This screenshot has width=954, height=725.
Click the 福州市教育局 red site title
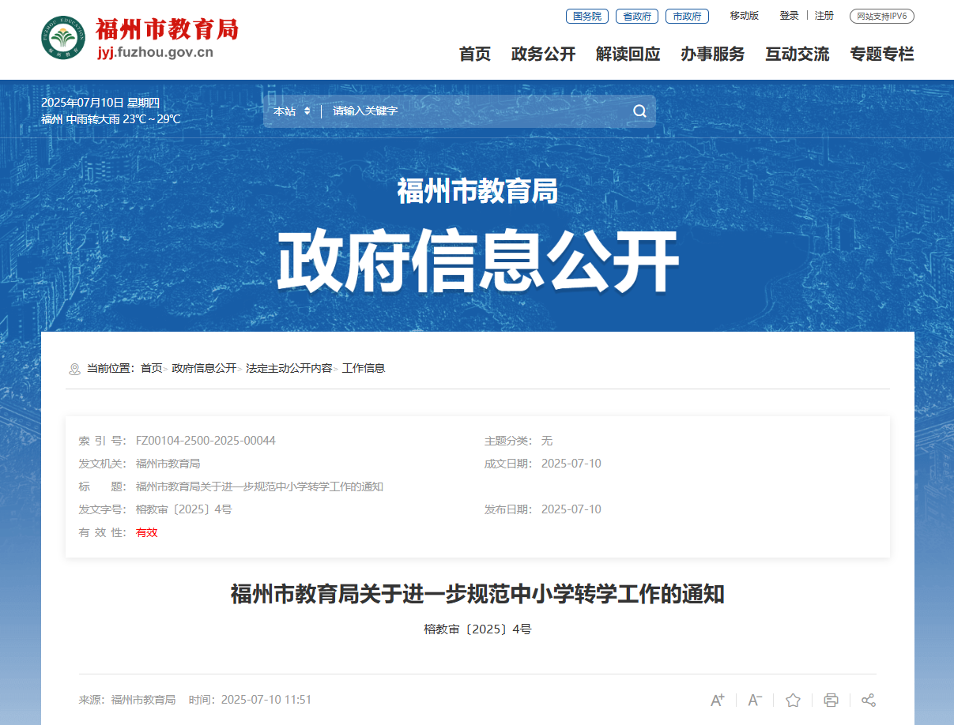167,28
